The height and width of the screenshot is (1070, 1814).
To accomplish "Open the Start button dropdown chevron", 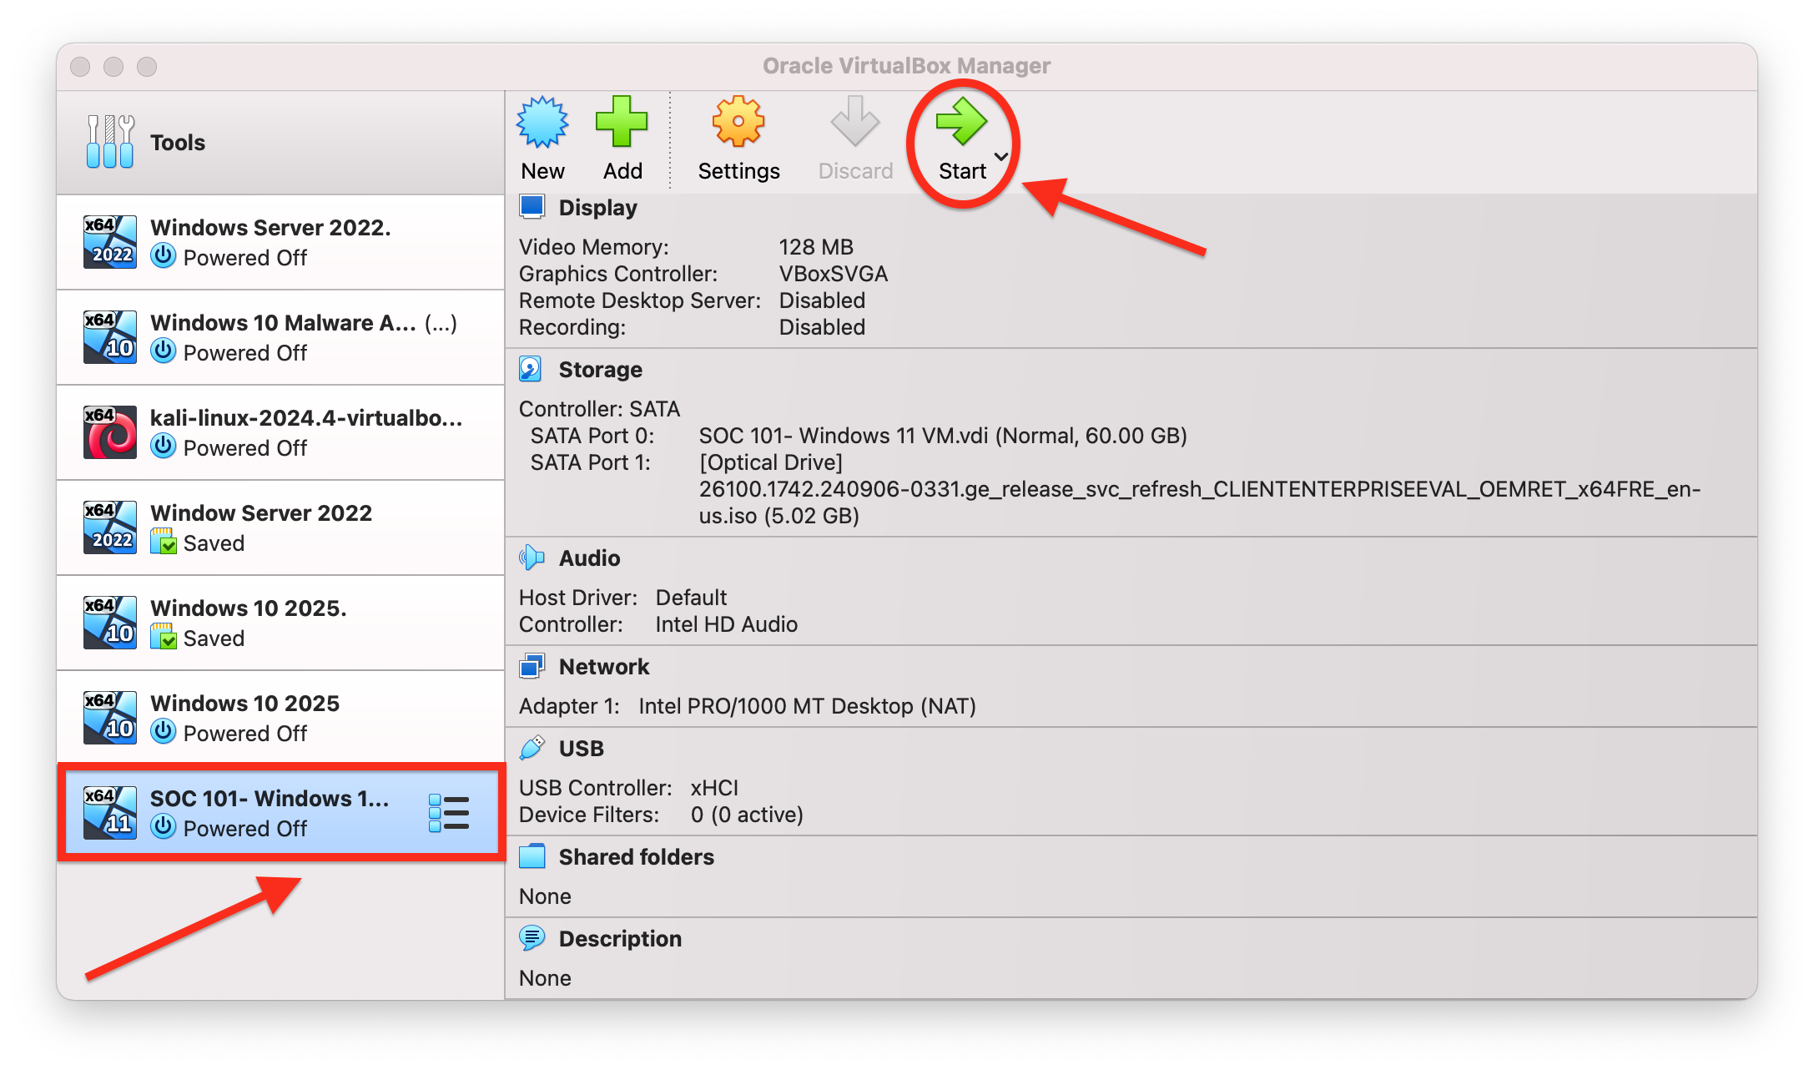I will 1001,157.
